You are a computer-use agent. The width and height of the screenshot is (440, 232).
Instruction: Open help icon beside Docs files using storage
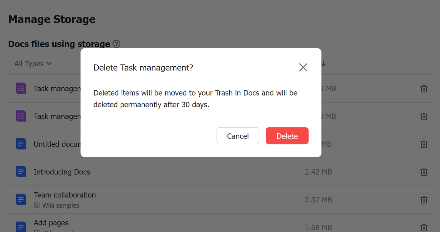[x=117, y=44]
